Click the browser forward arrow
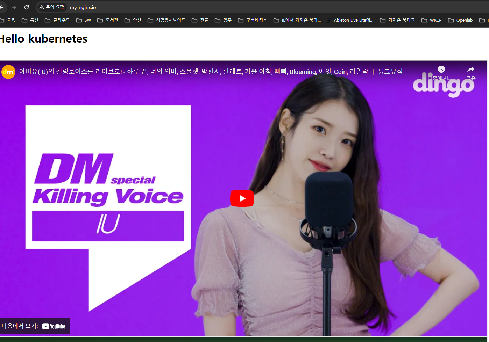This screenshot has height=342, width=489. point(14,7)
